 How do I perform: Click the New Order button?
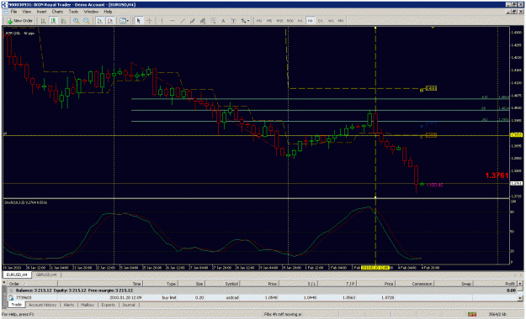tap(20, 21)
